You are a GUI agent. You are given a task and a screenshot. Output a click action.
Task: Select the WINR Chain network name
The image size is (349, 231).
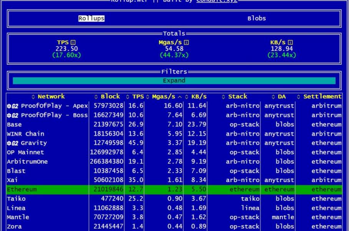click(x=26, y=134)
